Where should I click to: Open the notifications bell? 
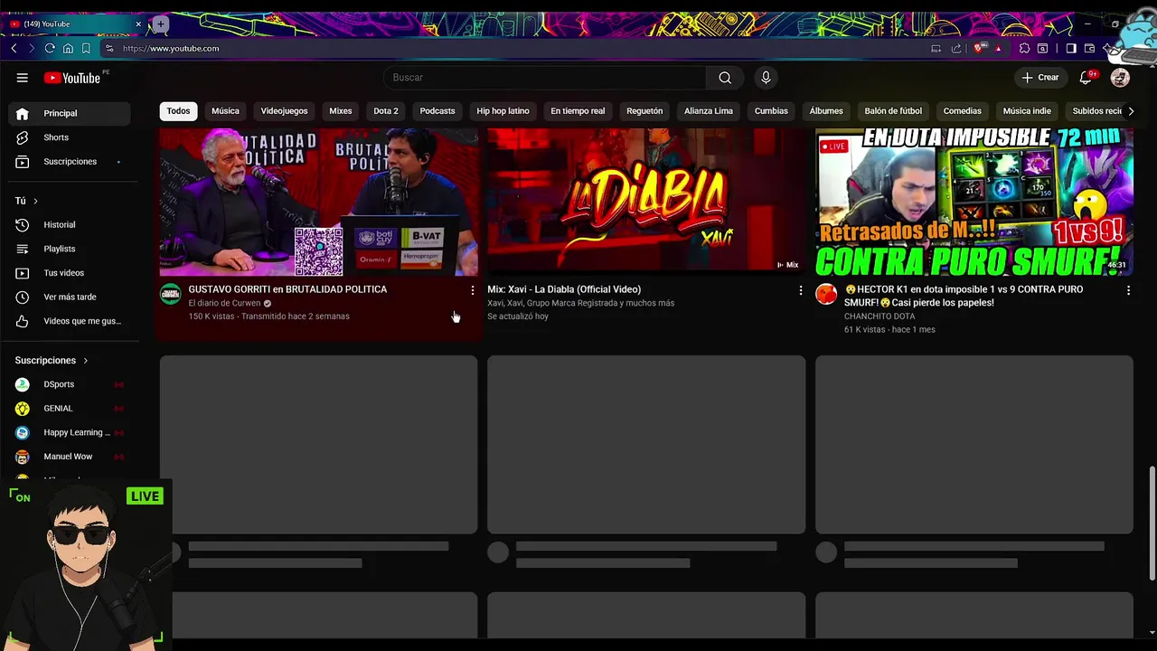coord(1086,78)
